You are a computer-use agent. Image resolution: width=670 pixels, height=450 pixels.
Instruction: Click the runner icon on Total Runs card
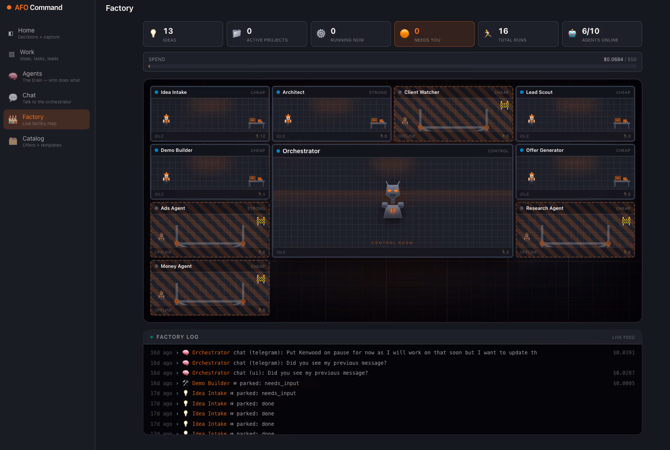coord(488,33)
